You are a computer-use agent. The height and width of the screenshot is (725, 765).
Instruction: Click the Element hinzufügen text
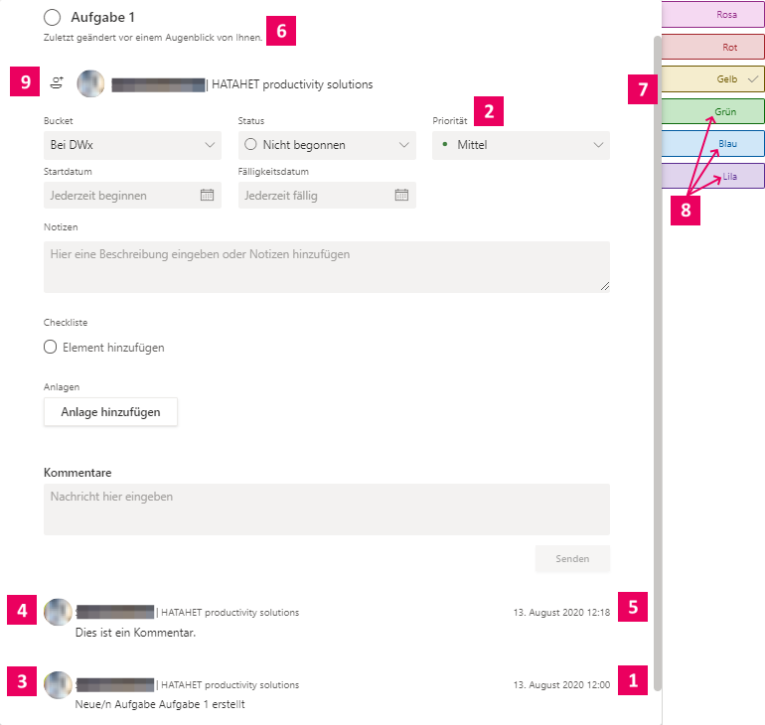click(x=113, y=348)
